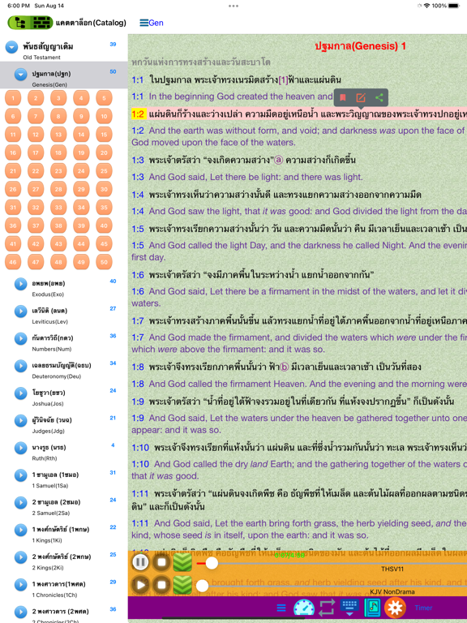Screen dimensions: 467x623
Task: Open settings with the orange gear
Action: click(x=395, y=608)
